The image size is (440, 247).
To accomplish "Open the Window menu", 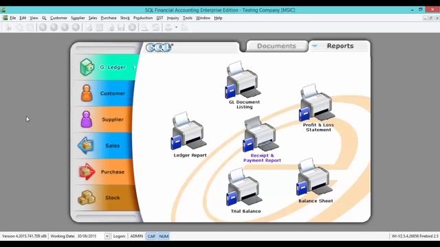I will (x=203, y=18).
